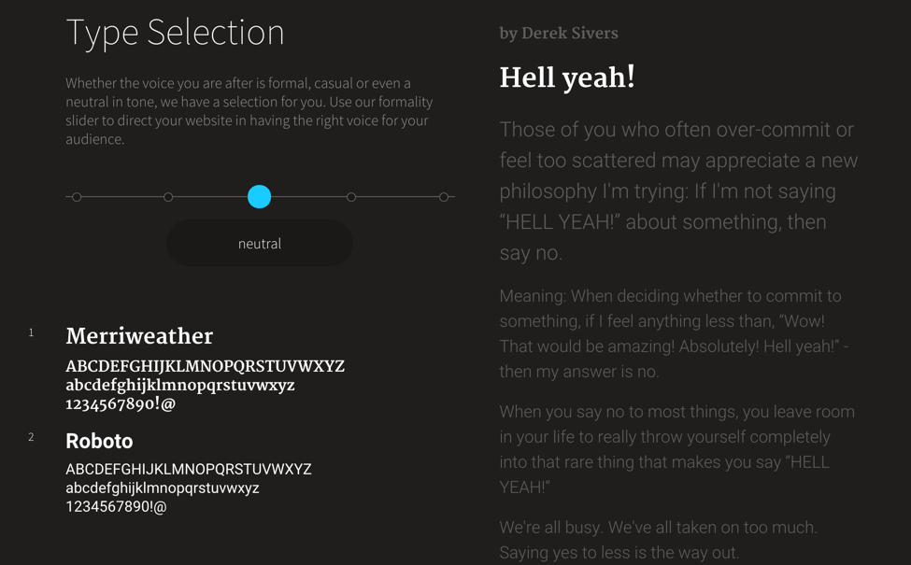Screen dimensions: 911x565
Task: Click the number 2 beside Roboto
Action: click(31, 437)
